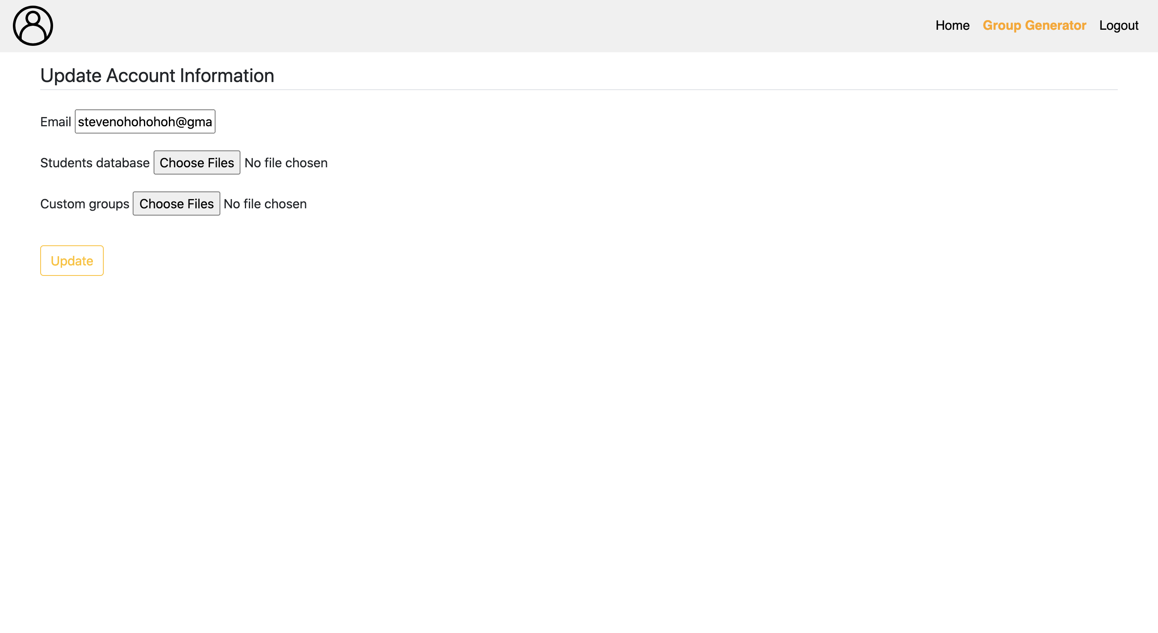
Task: Click the Update Account Information heading
Action: [157, 76]
